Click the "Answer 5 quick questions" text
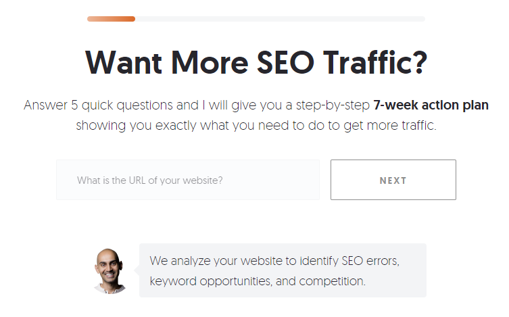The height and width of the screenshot is (317, 509). tap(99, 105)
